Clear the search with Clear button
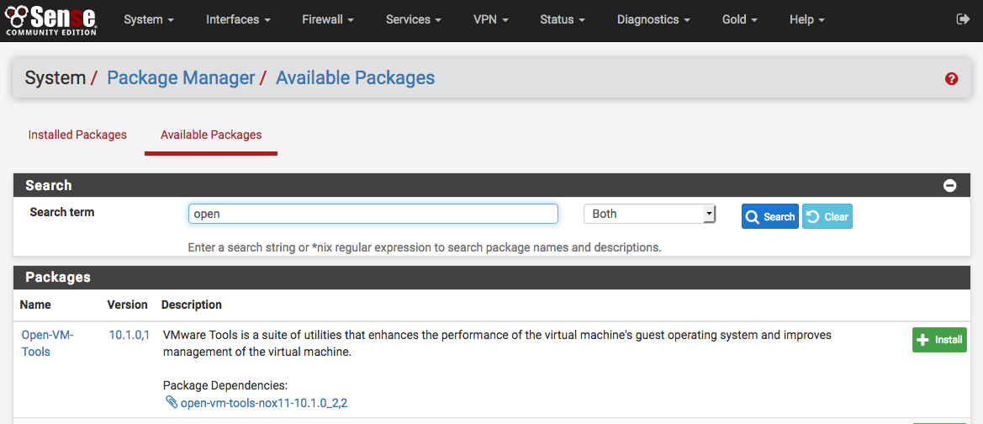This screenshot has width=983, height=424. pyautogui.click(x=827, y=216)
